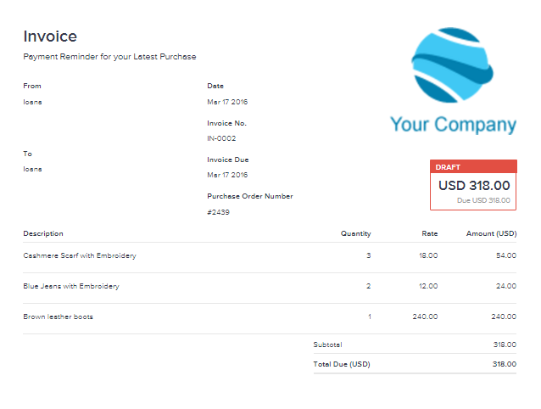
Task: Click quantity 1 in Brown leather boots row
Action: coord(370,317)
